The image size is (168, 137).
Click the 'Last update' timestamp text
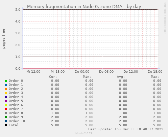[126, 129]
